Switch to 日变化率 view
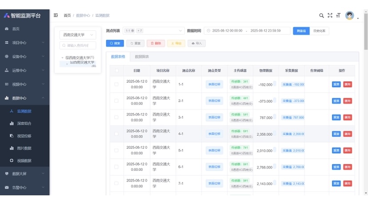This screenshot has width=368, height=202. [319, 31]
